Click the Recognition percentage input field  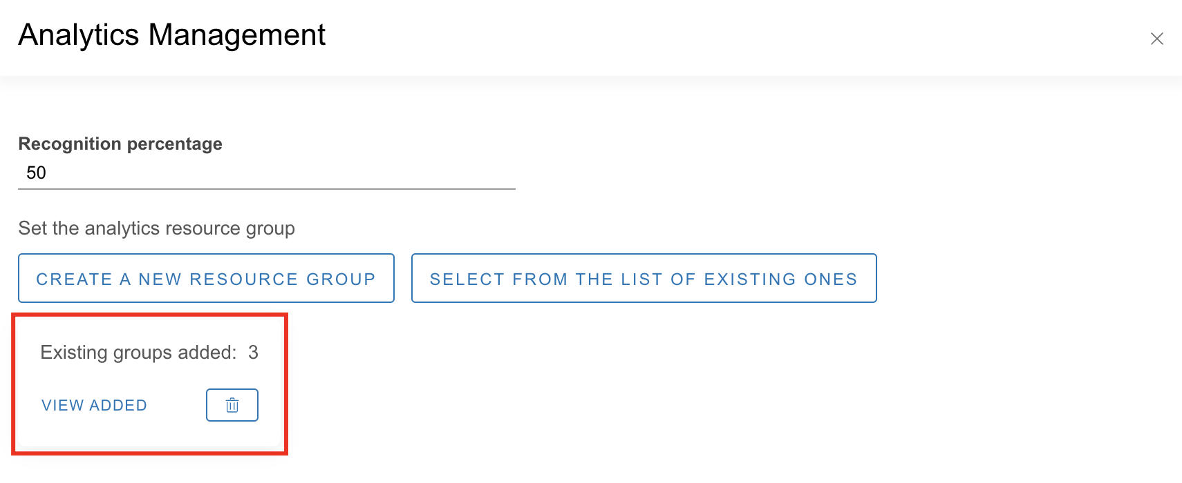(266, 173)
